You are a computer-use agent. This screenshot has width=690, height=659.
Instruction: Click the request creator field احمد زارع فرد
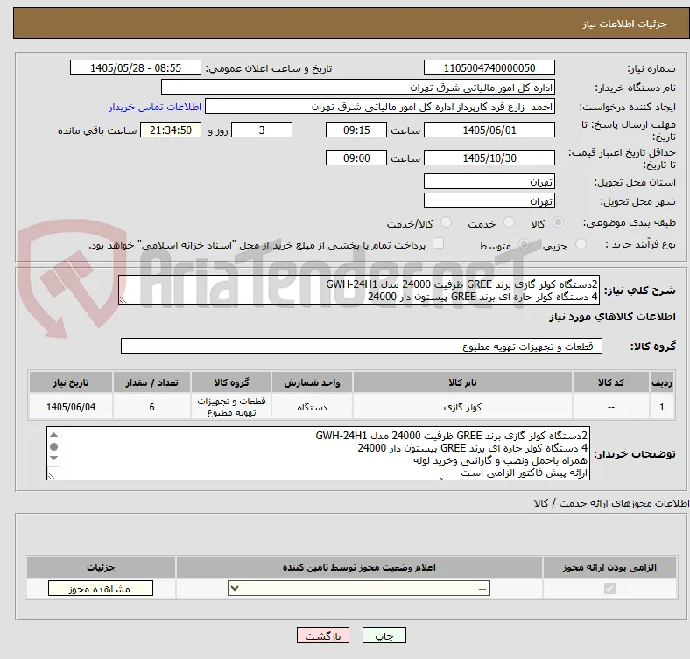[380, 107]
